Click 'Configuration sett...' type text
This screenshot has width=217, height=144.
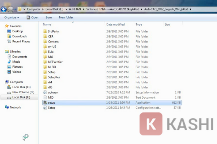148,108
